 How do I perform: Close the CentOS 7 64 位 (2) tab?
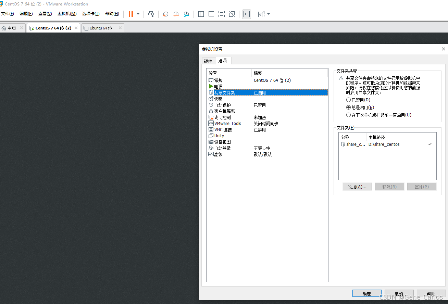76,28
